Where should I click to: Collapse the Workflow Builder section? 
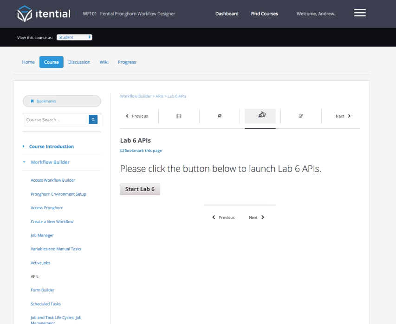pos(50,162)
